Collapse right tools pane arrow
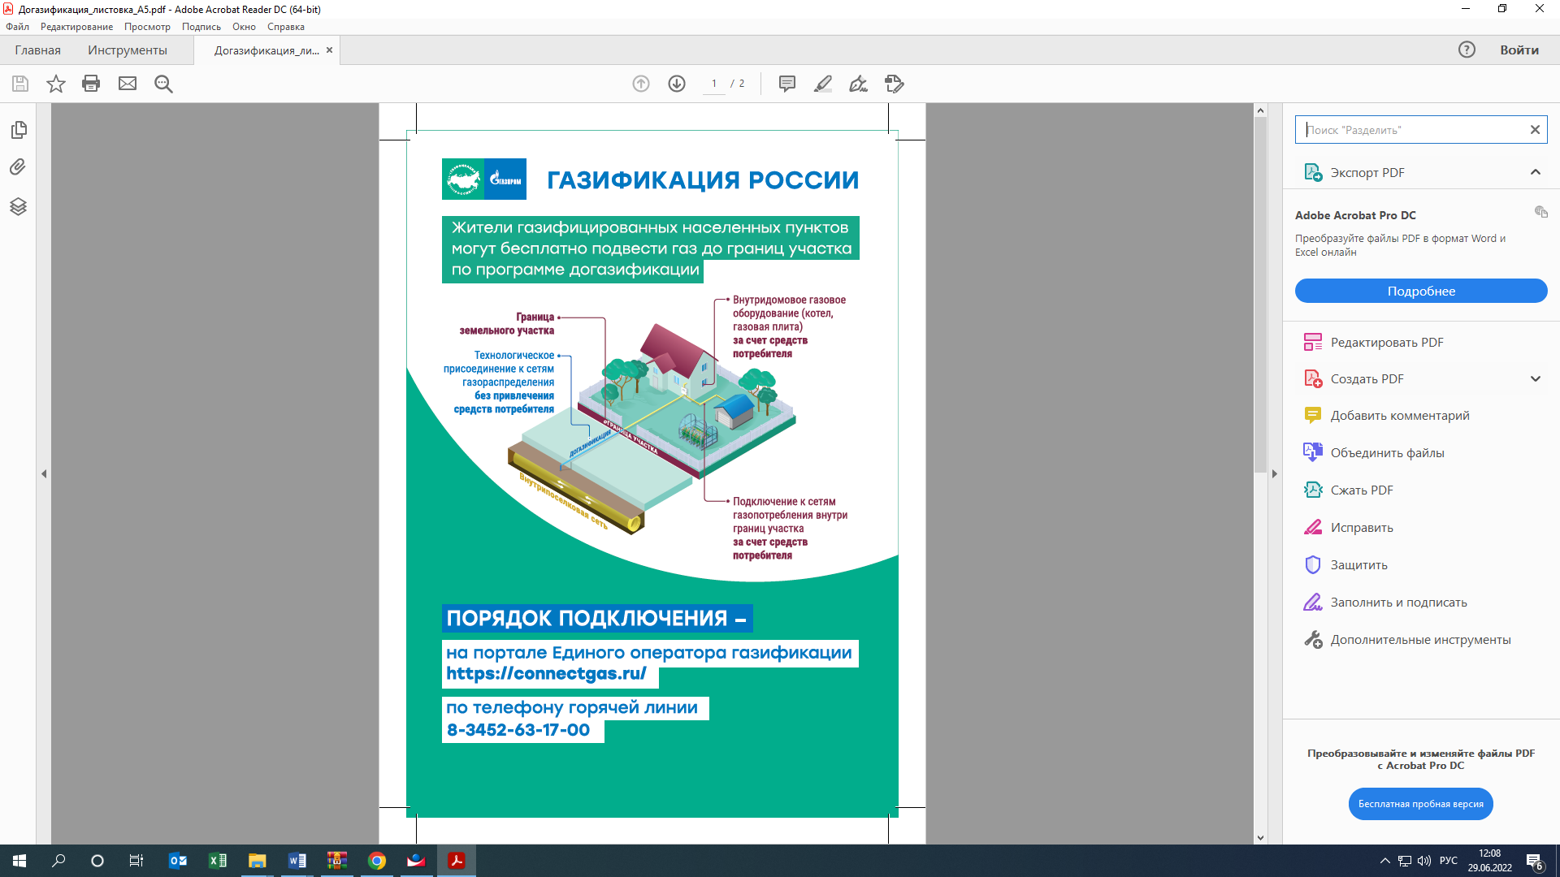This screenshot has height=877, width=1560. (x=1274, y=473)
